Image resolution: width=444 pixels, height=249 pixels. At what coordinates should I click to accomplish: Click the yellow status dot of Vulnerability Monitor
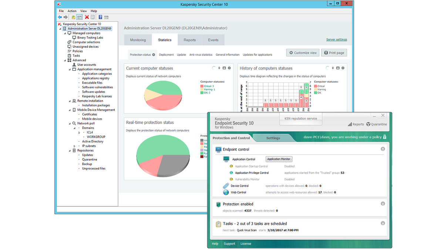pos(231,179)
